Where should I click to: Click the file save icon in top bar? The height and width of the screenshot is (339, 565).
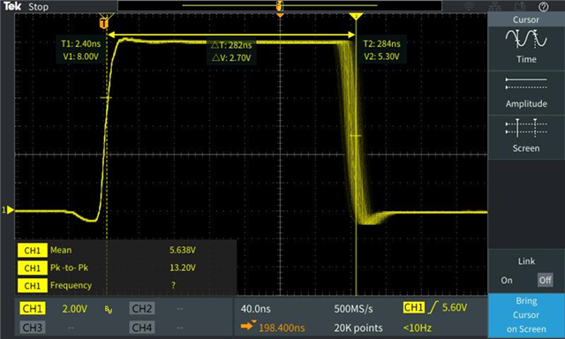(x=519, y=6)
